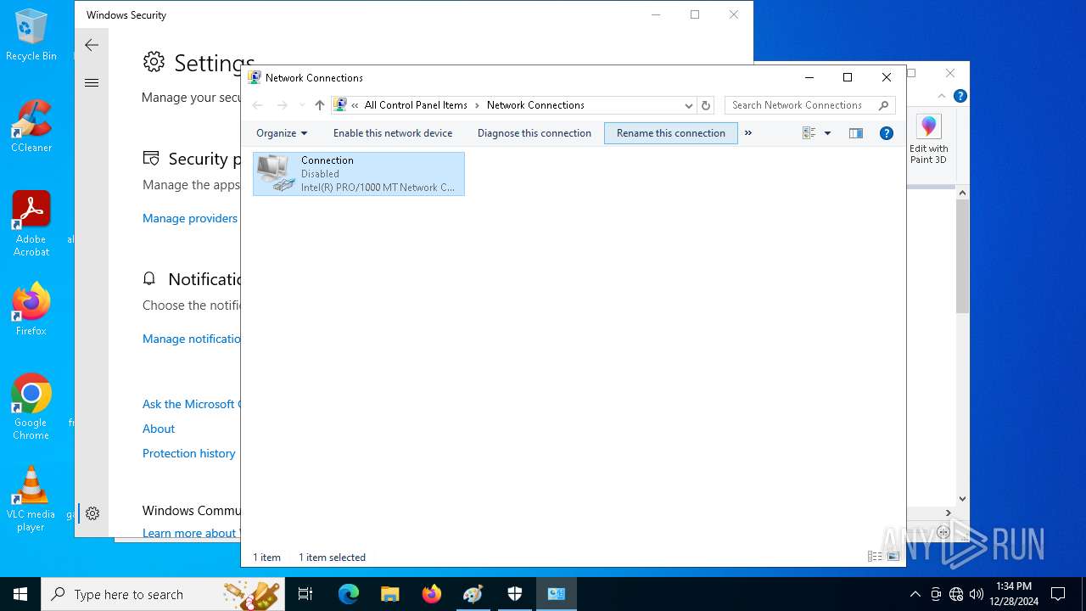Click the Windows Start button
The image size is (1086, 611).
tap(20, 594)
